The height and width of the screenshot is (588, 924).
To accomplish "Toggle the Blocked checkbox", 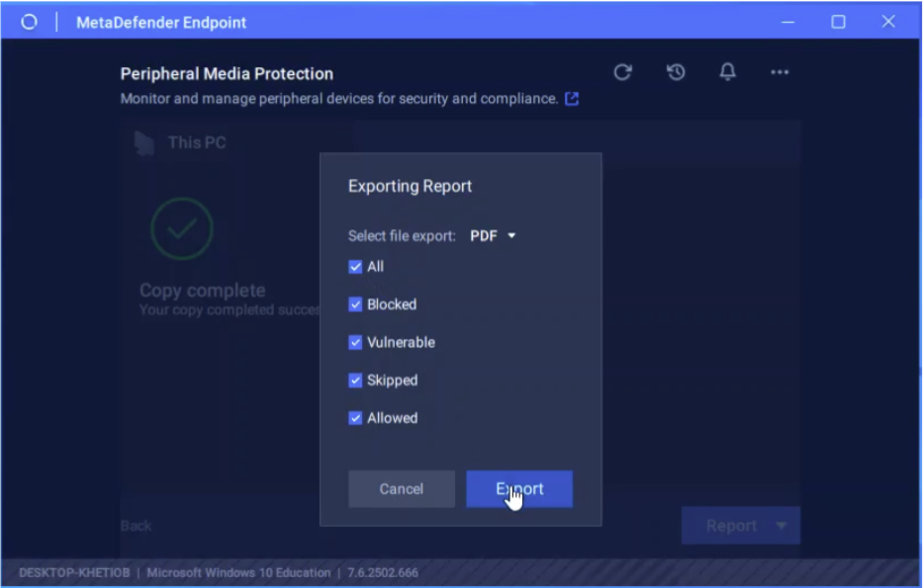I will tap(355, 304).
